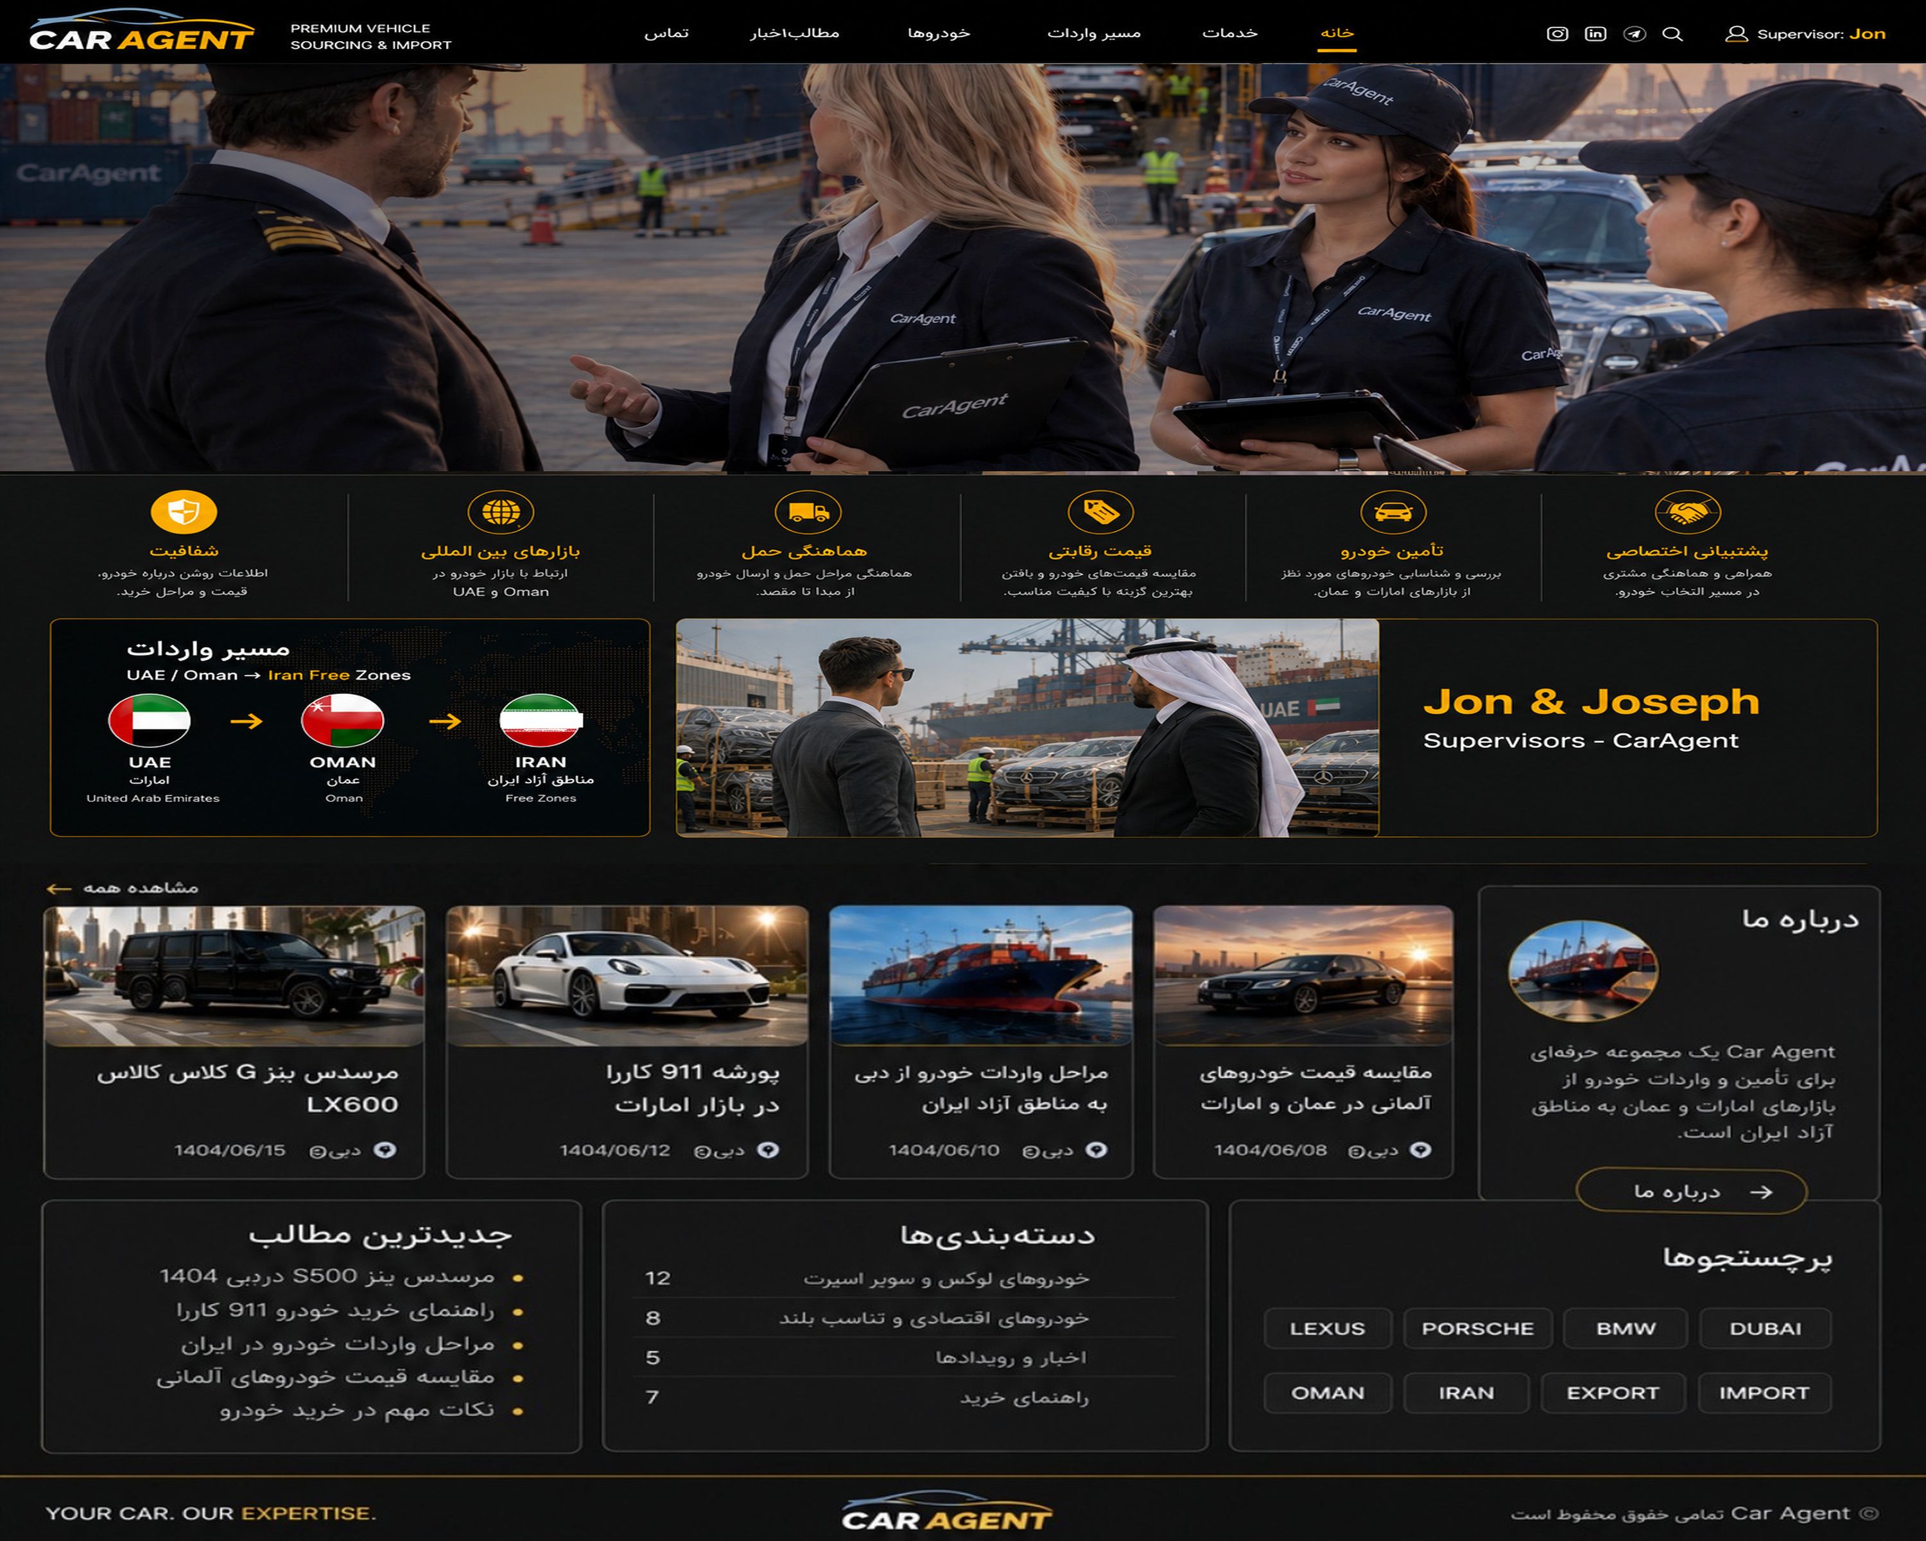Image resolution: width=1926 pixels, height=1541 pixels.
Task: Open the Instagram icon in header
Action: click(1557, 34)
